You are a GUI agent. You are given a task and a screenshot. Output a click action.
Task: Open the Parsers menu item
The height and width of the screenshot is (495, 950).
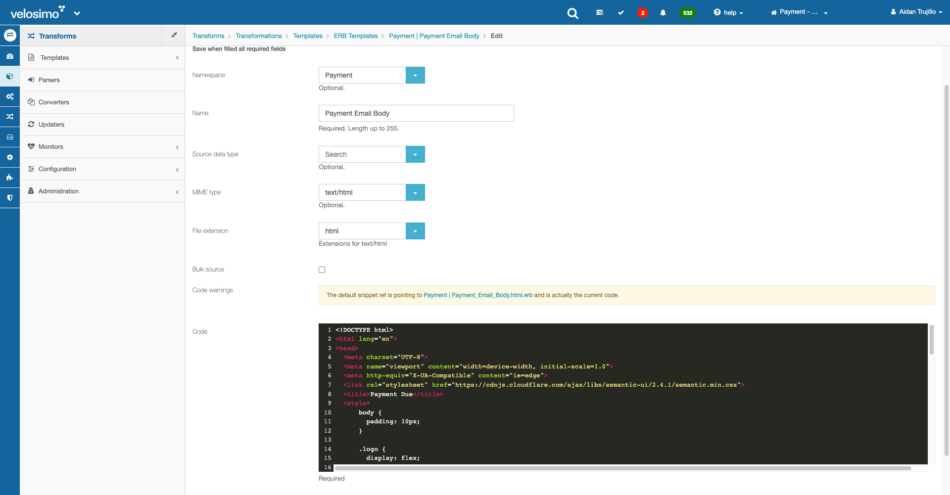click(102, 80)
